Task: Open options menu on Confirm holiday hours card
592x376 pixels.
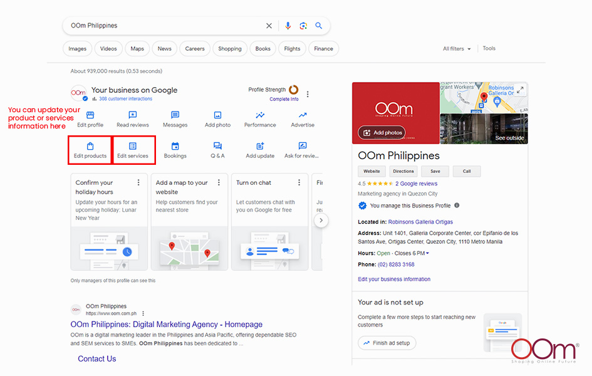Action: [x=138, y=183]
